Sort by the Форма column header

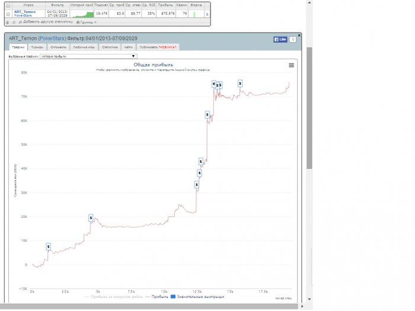[x=196, y=5]
